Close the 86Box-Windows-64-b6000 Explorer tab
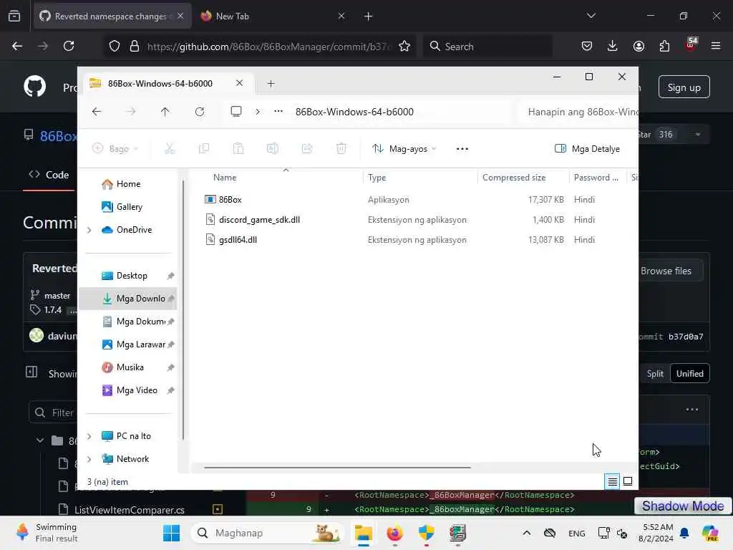Screen dimensions: 733x550 click(x=239, y=83)
